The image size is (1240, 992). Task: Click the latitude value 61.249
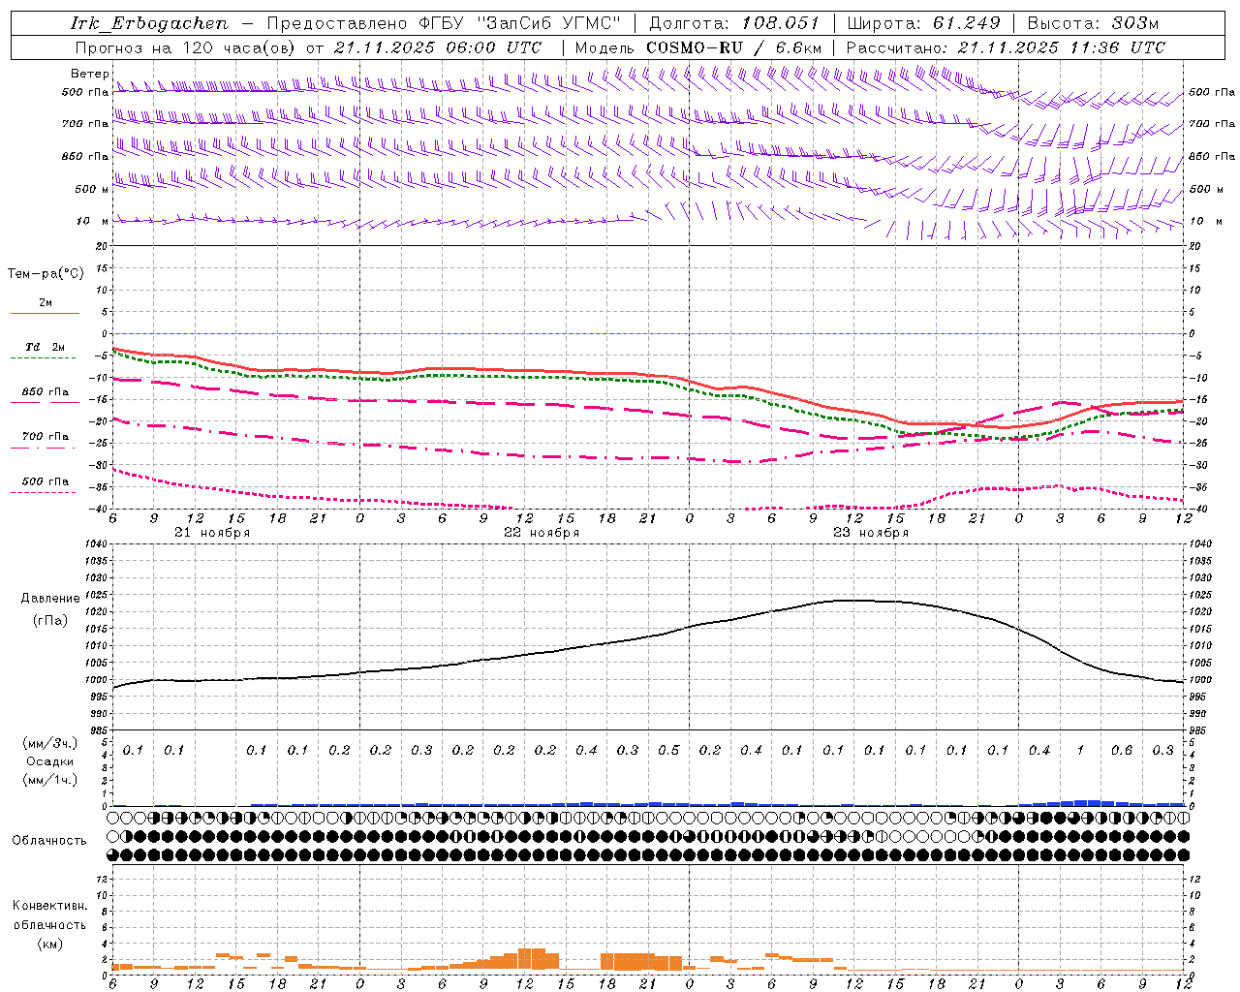click(966, 23)
